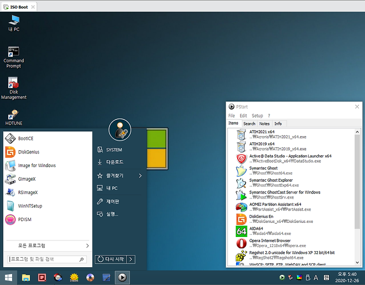
Task: Open HDTUNE desktop shortcut
Action: 14,117
